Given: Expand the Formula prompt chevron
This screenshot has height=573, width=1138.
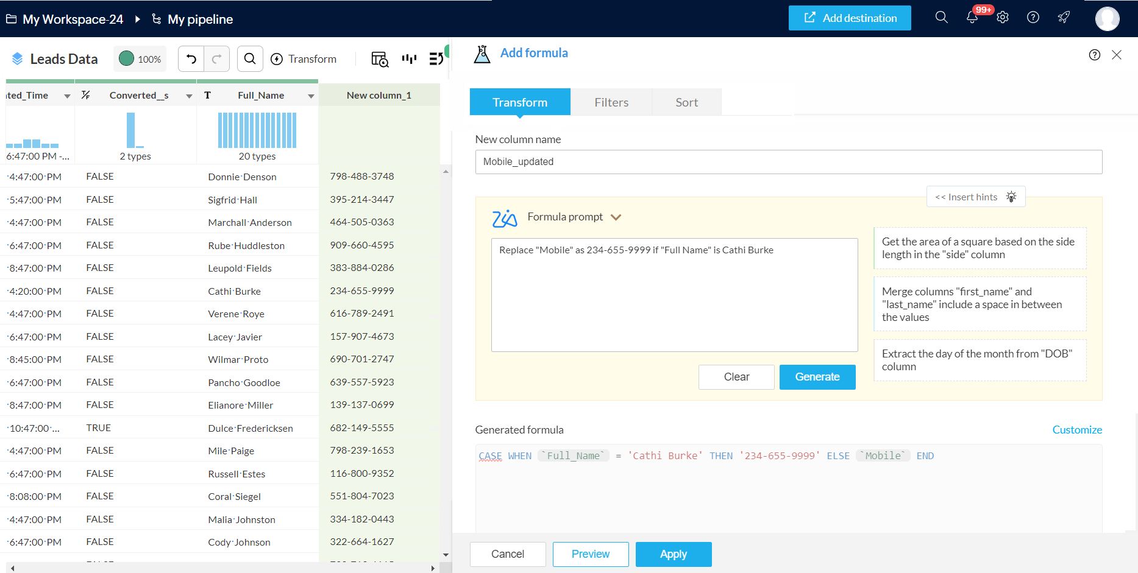Looking at the screenshot, I should (x=616, y=217).
